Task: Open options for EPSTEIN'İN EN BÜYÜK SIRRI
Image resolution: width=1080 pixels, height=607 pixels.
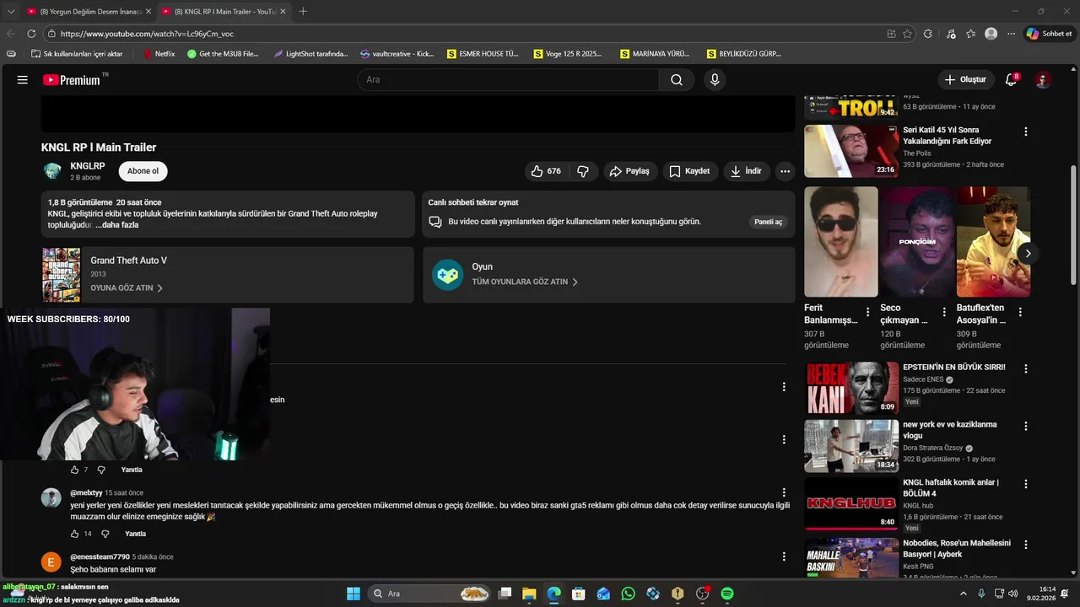Action: pos(1026,368)
